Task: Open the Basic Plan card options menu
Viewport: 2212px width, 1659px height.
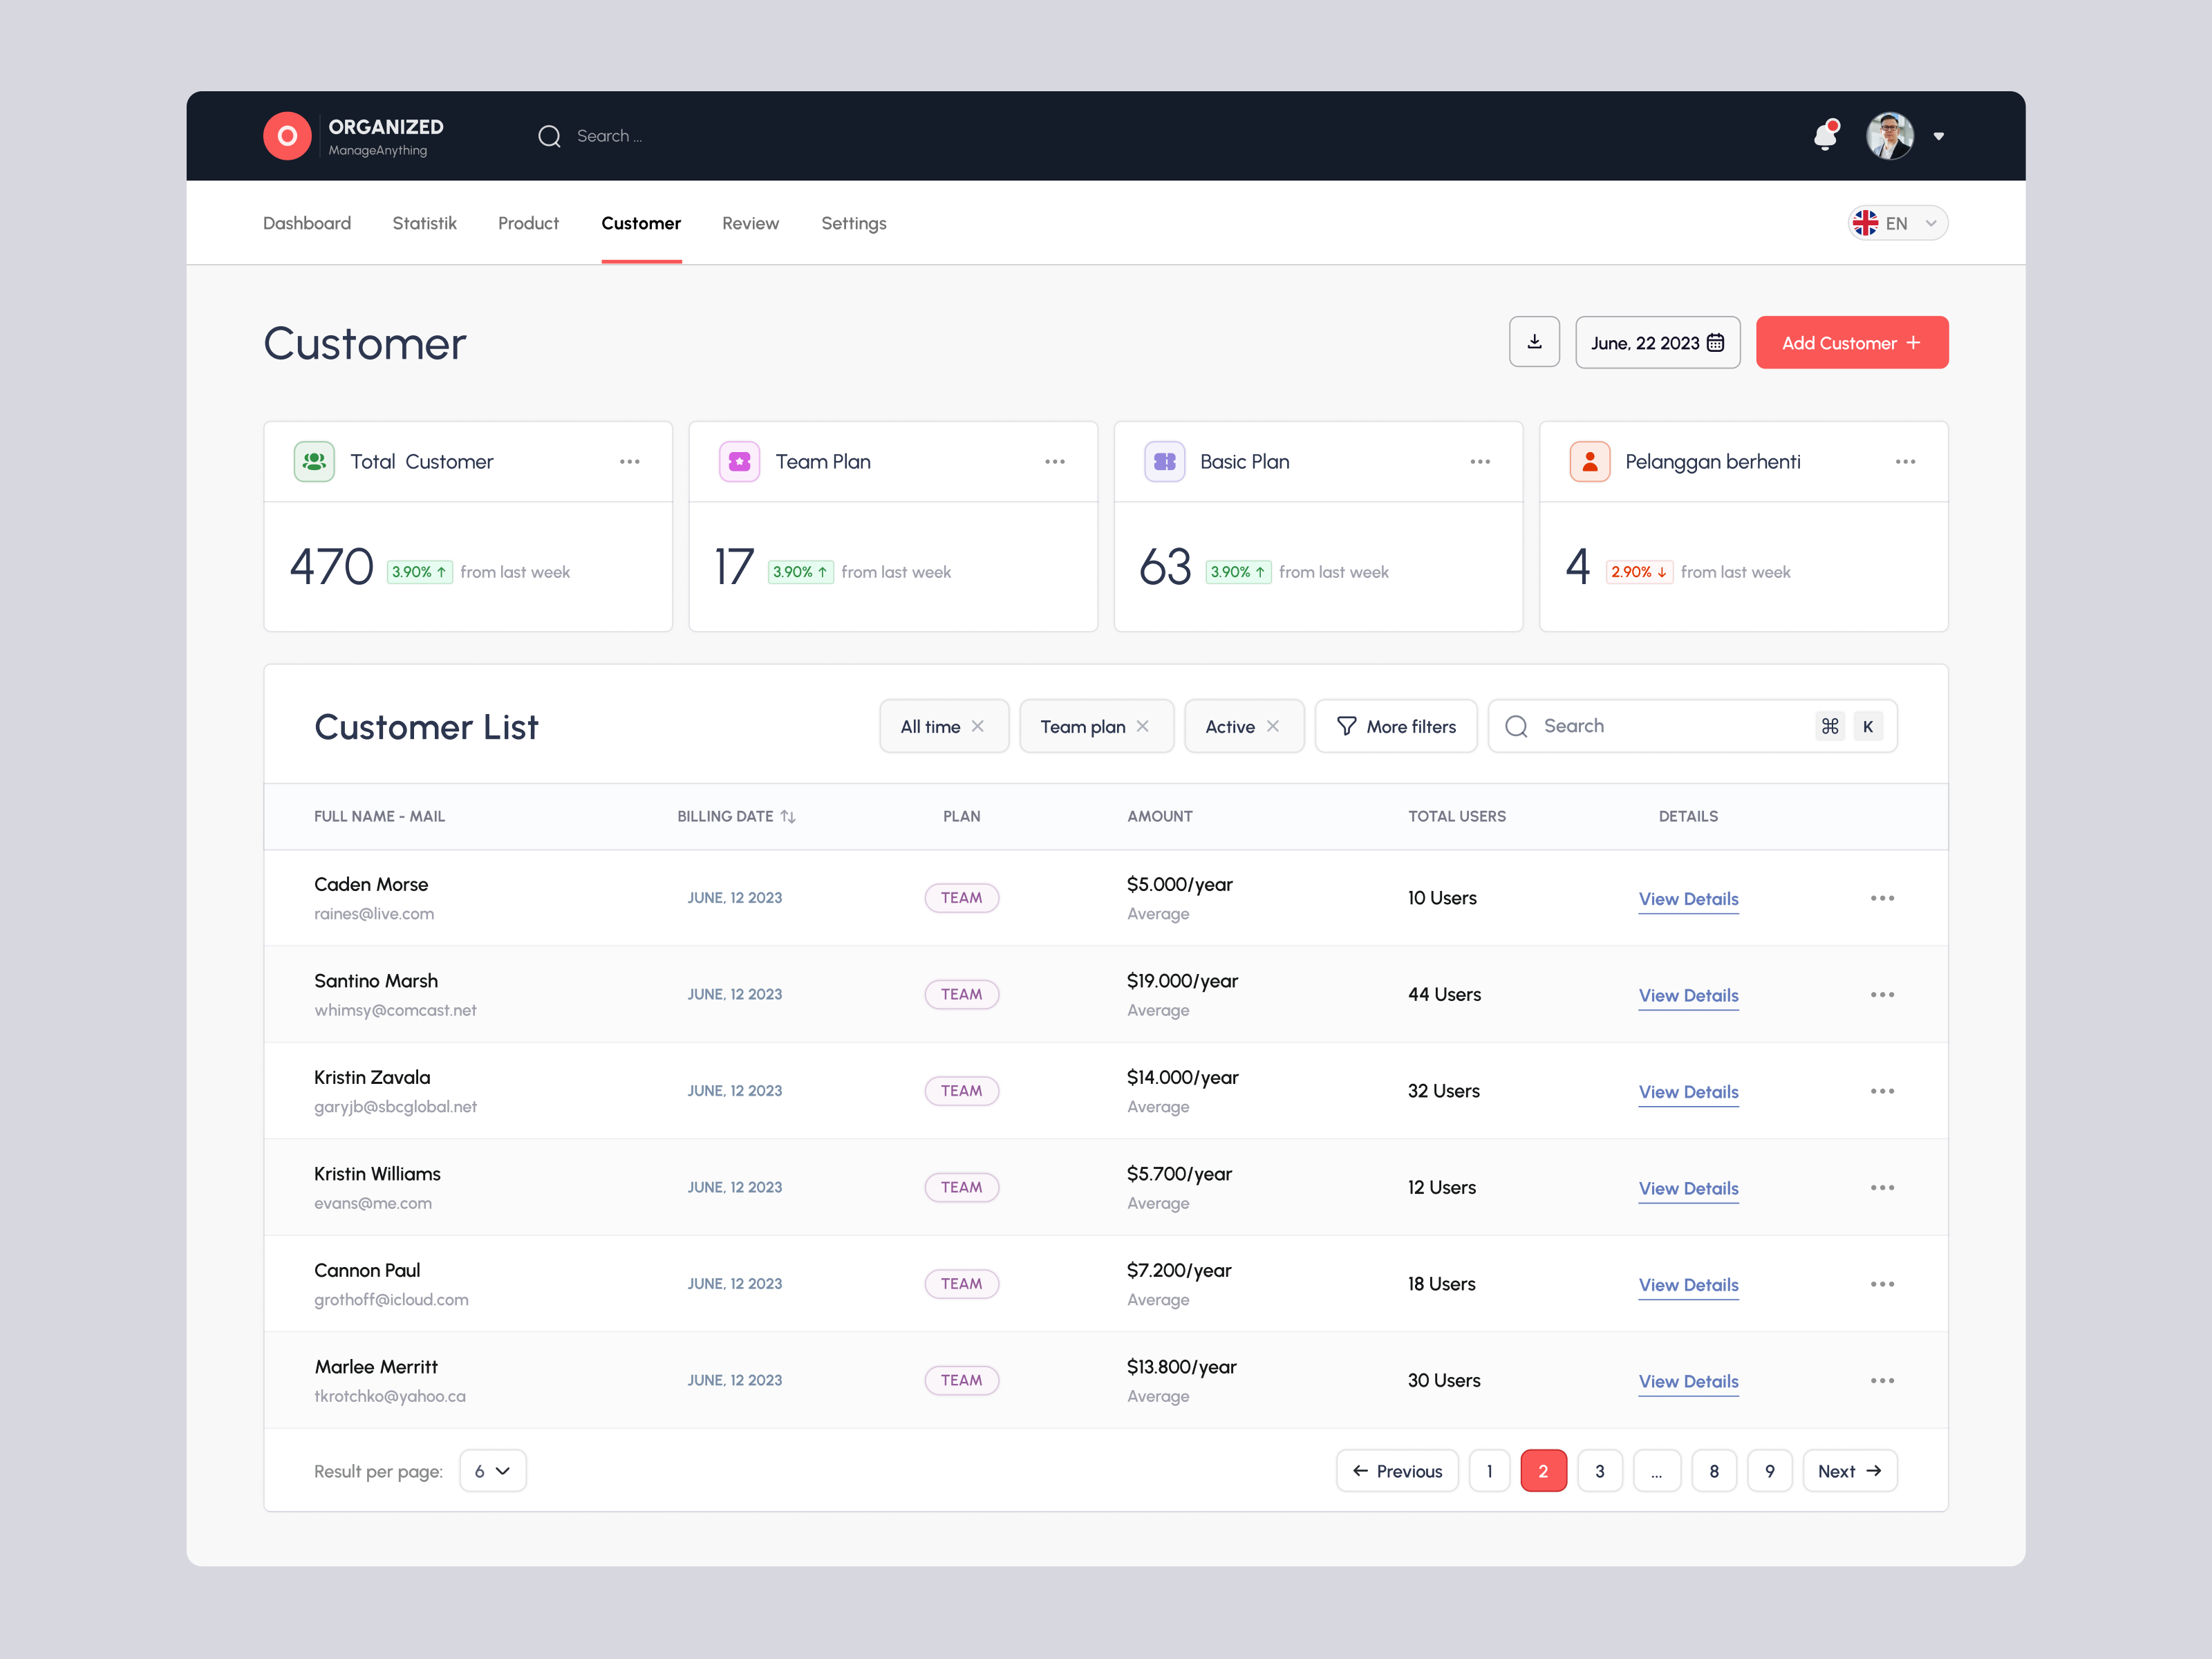Action: point(1480,461)
